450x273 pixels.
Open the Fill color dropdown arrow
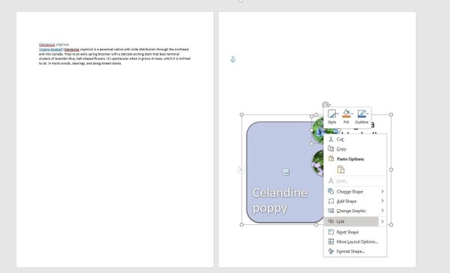352,114
